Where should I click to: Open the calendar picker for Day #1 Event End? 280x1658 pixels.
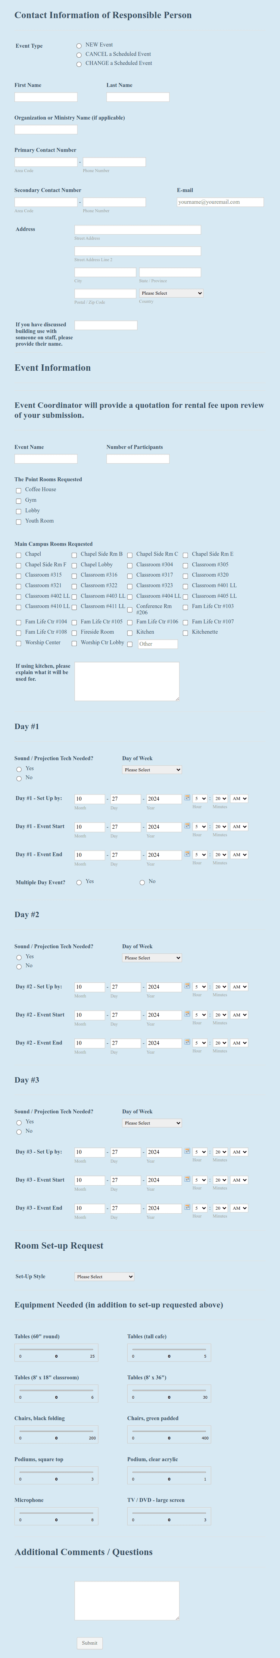click(x=188, y=854)
